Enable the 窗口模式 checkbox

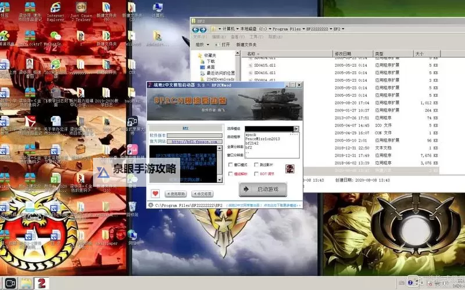pos(230,165)
